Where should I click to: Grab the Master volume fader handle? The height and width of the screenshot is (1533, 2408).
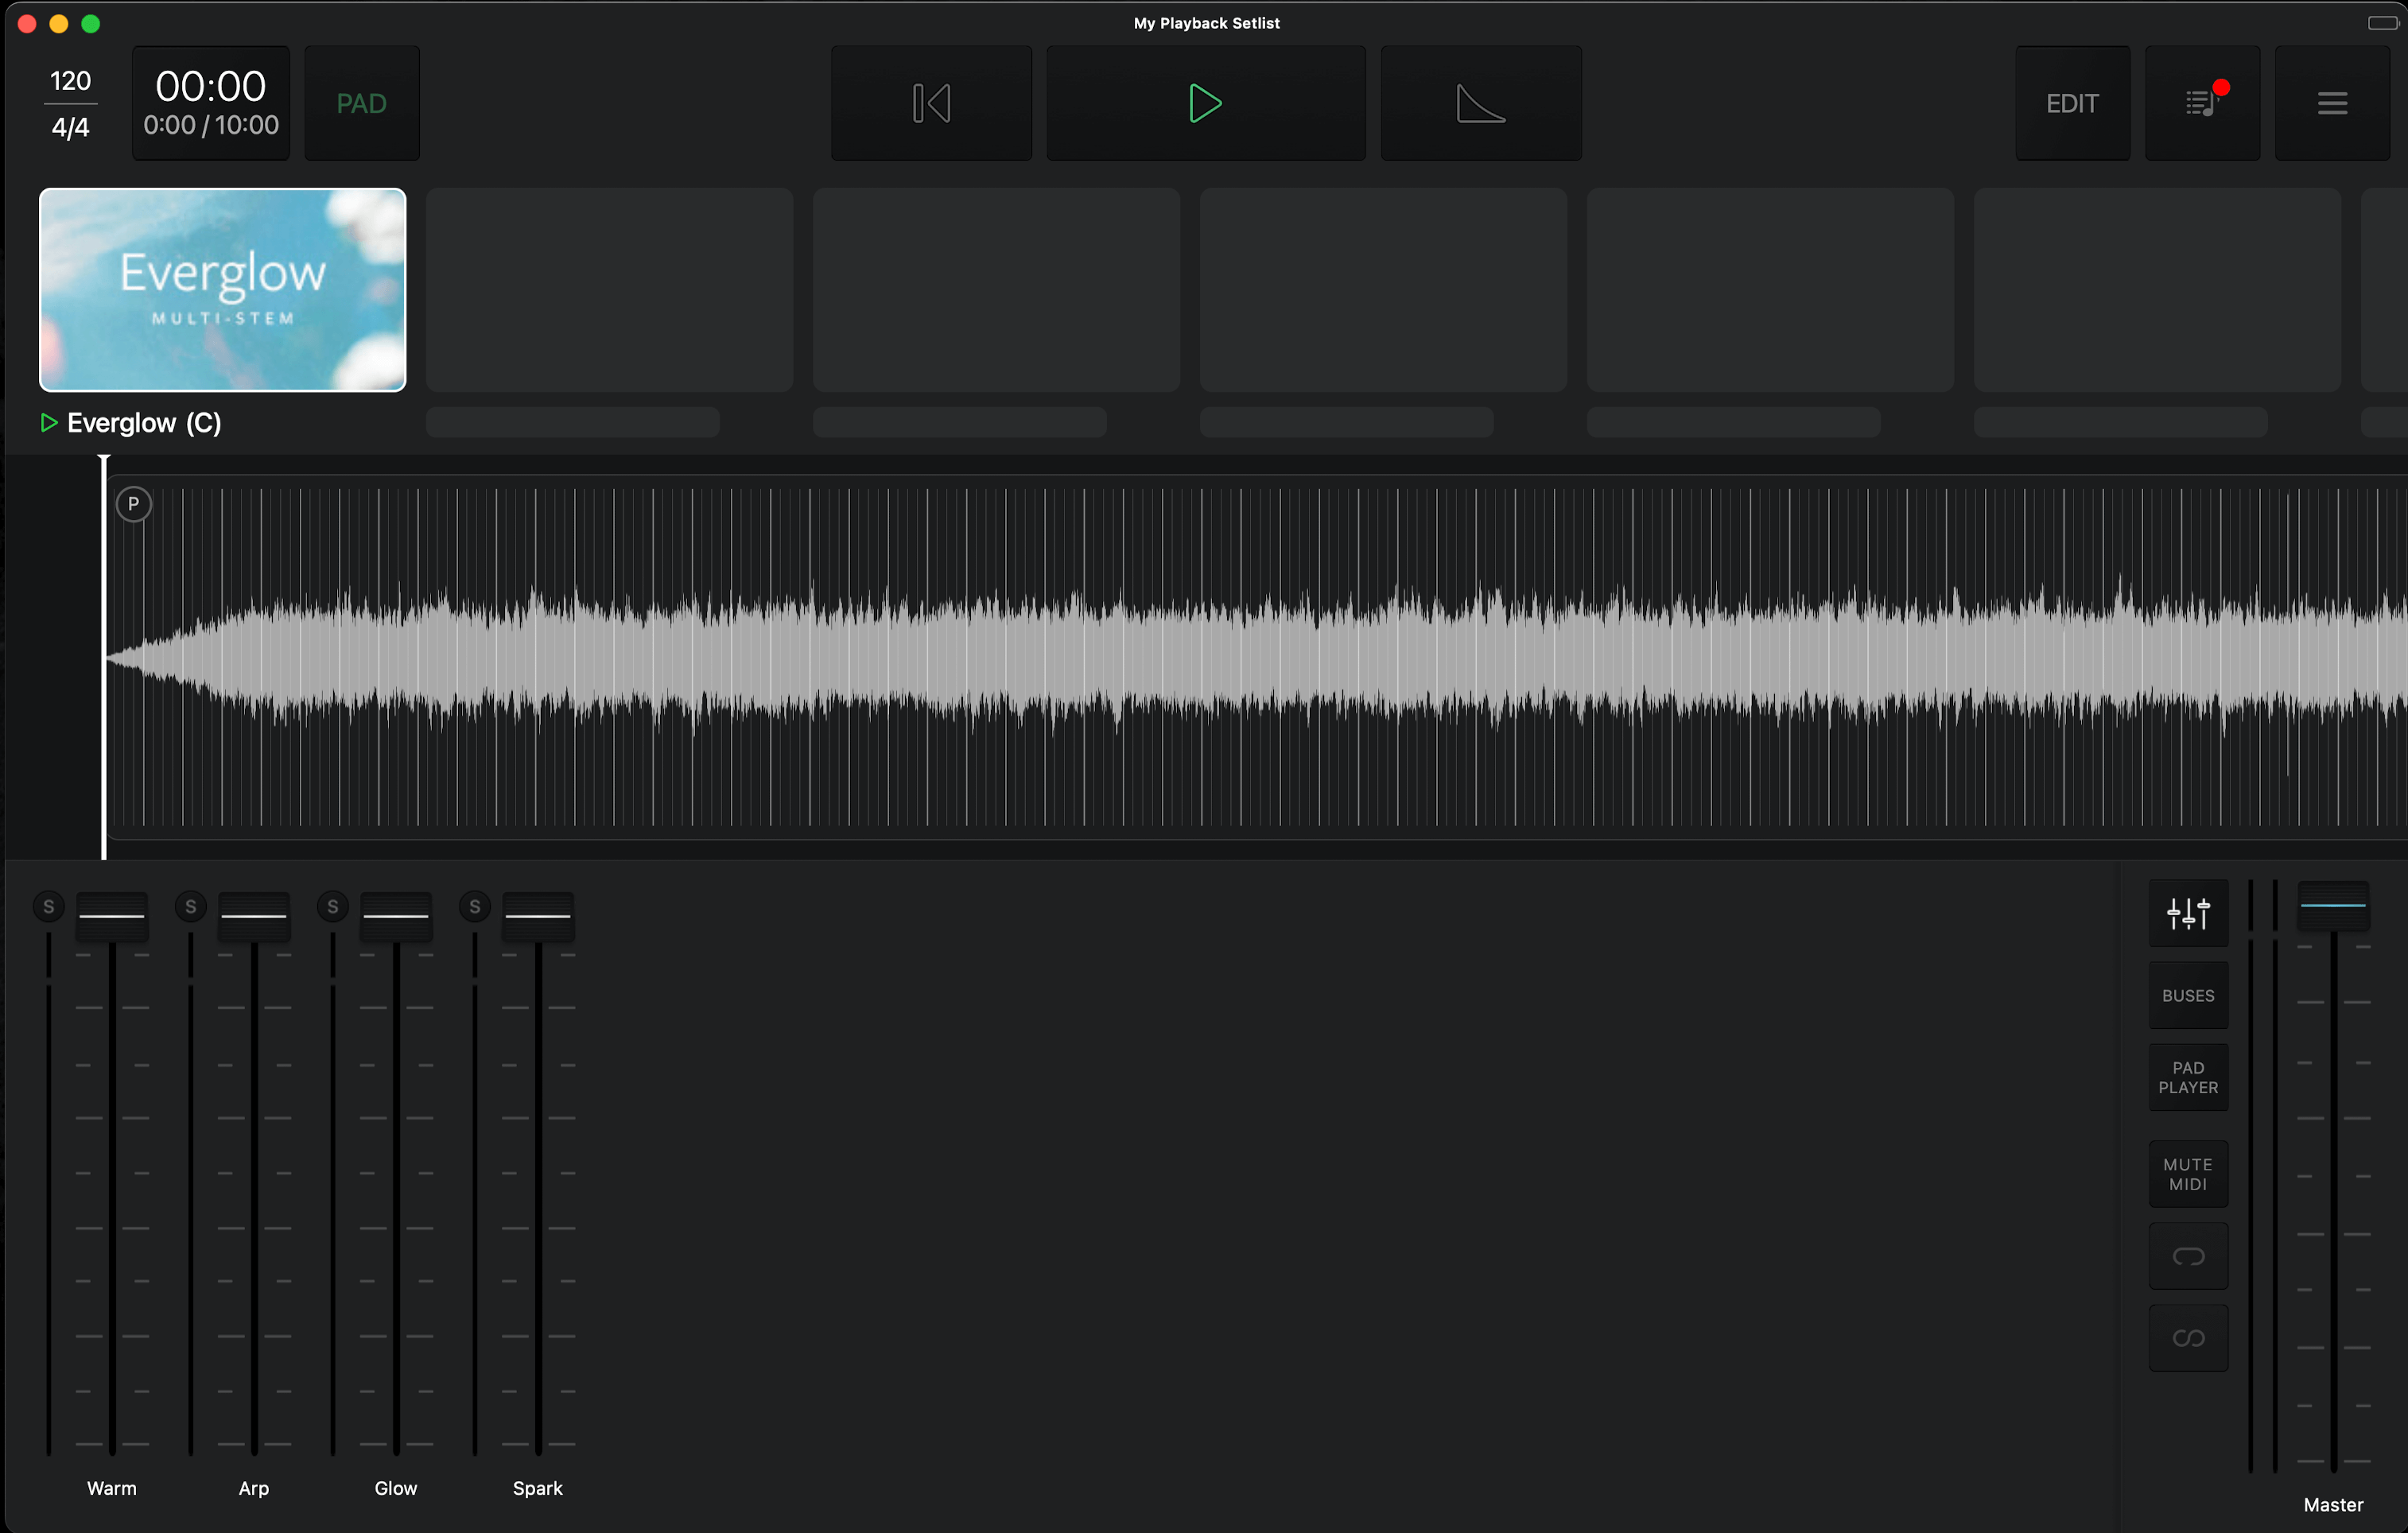2333,906
